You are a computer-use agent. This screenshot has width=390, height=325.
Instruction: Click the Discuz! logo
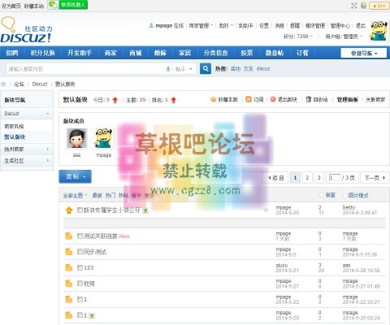26,30
